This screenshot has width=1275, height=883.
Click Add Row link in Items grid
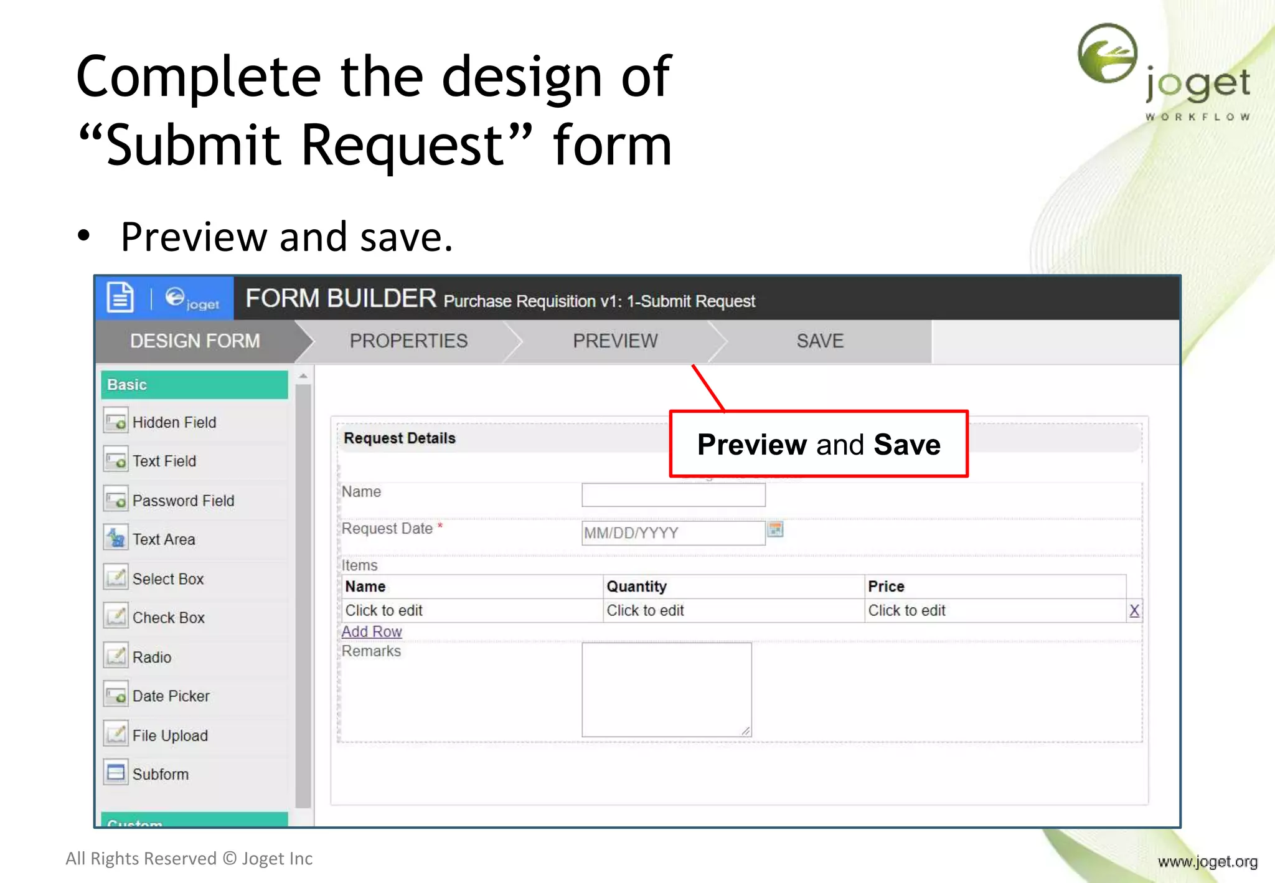coord(372,631)
